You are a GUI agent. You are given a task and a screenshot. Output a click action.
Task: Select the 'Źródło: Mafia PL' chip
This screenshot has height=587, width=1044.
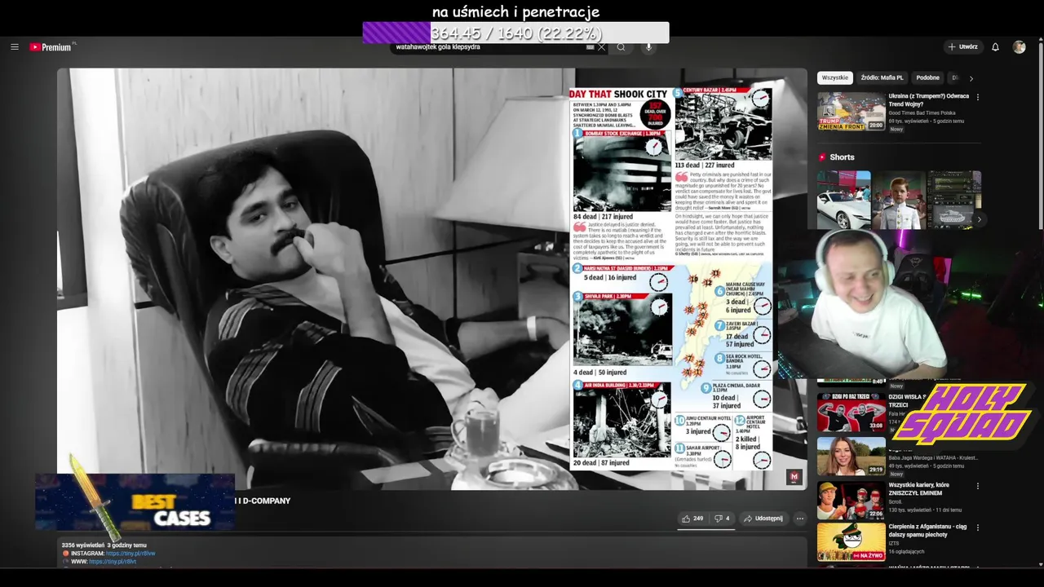click(x=882, y=77)
